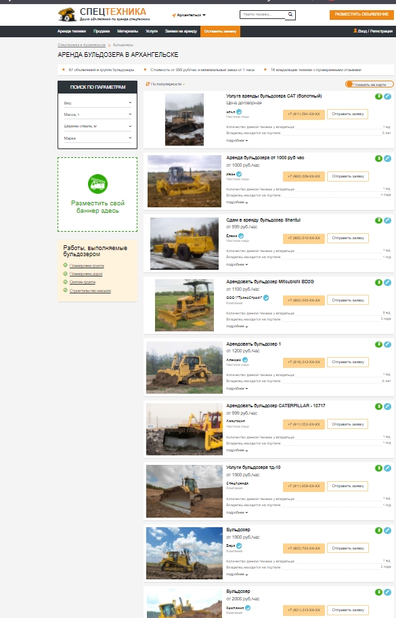Click blue pencil icon on тд-10 listing
The height and width of the screenshot is (618, 396).
[x=387, y=468]
